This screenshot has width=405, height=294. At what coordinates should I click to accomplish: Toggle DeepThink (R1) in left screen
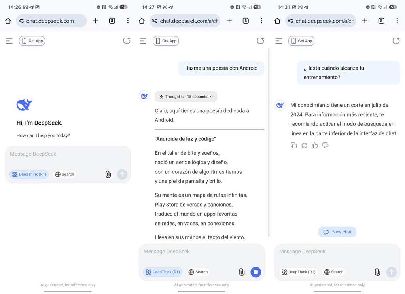pos(29,175)
